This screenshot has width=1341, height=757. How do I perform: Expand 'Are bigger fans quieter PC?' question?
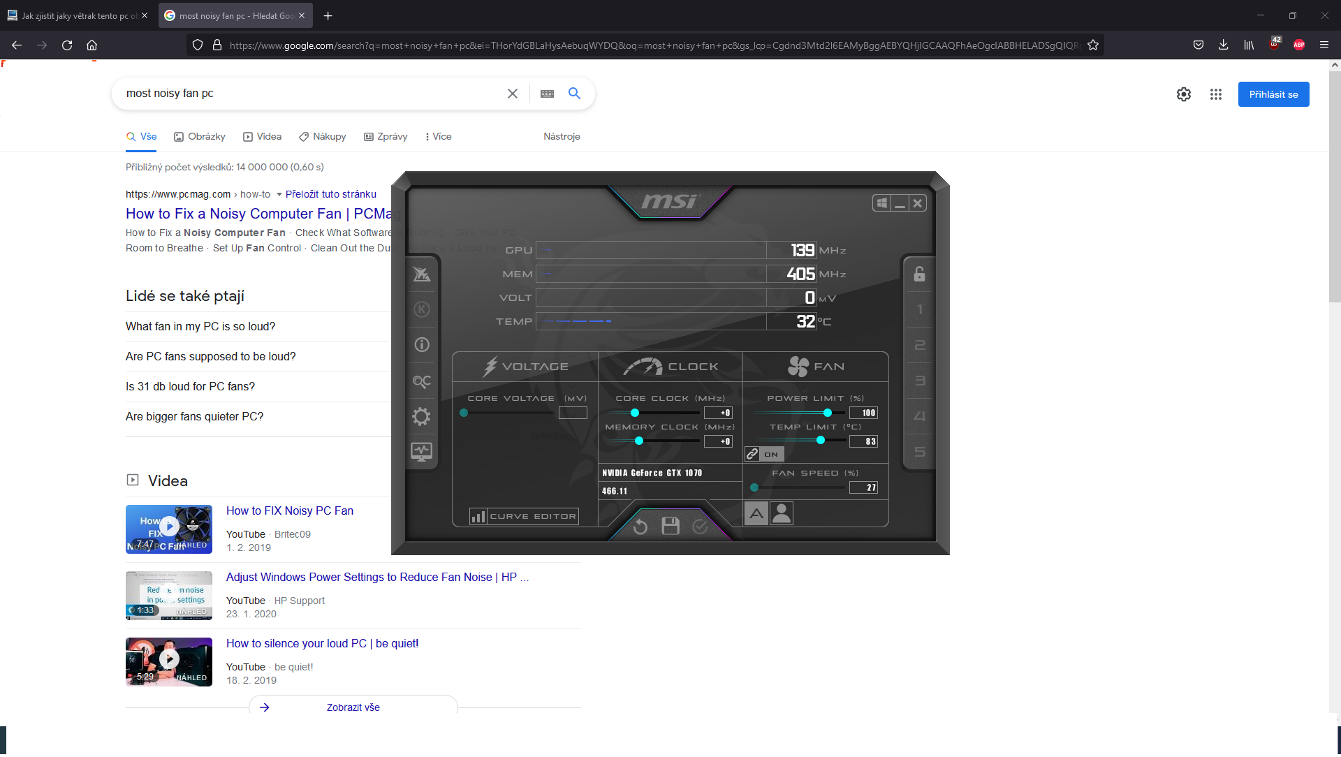pyautogui.click(x=195, y=417)
